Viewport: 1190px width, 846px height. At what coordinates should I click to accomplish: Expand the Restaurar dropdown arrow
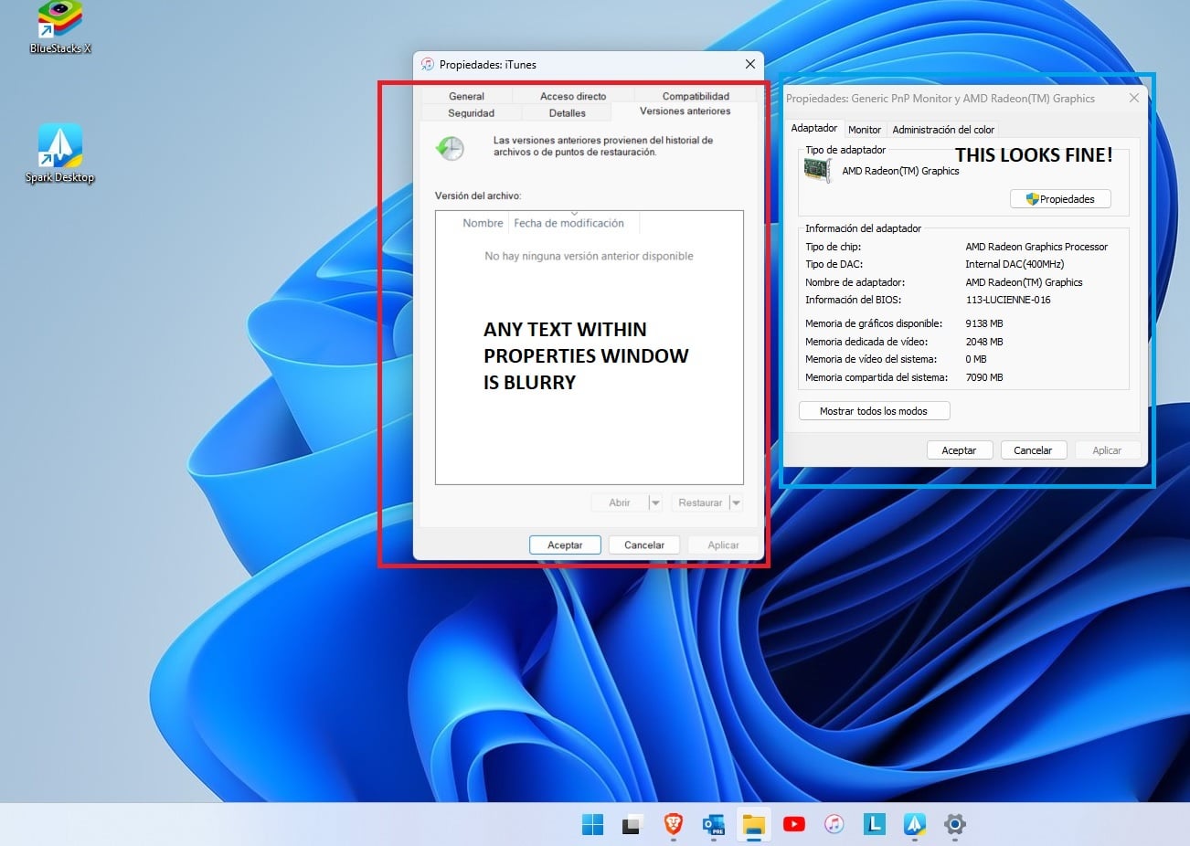[736, 502]
